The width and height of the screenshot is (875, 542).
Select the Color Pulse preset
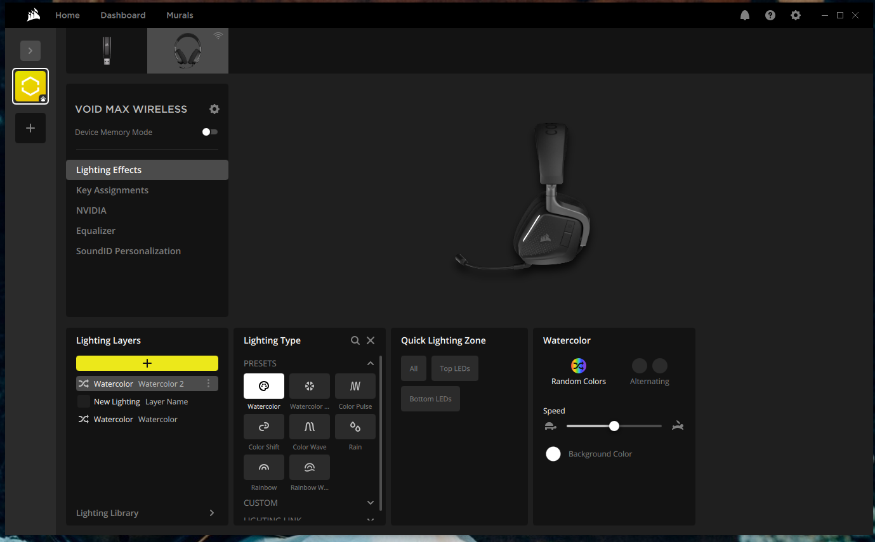pyautogui.click(x=355, y=386)
